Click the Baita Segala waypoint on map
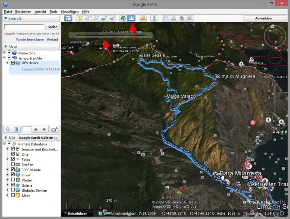 pos(153,55)
